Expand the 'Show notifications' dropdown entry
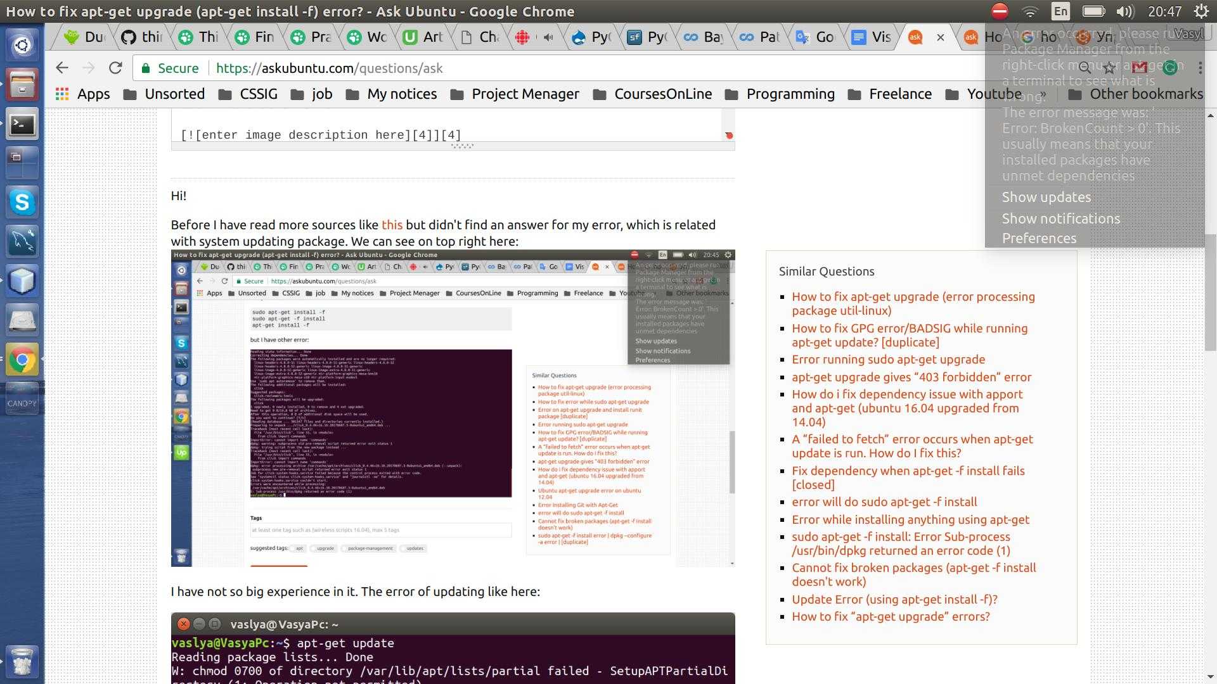 click(x=1060, y=218)
